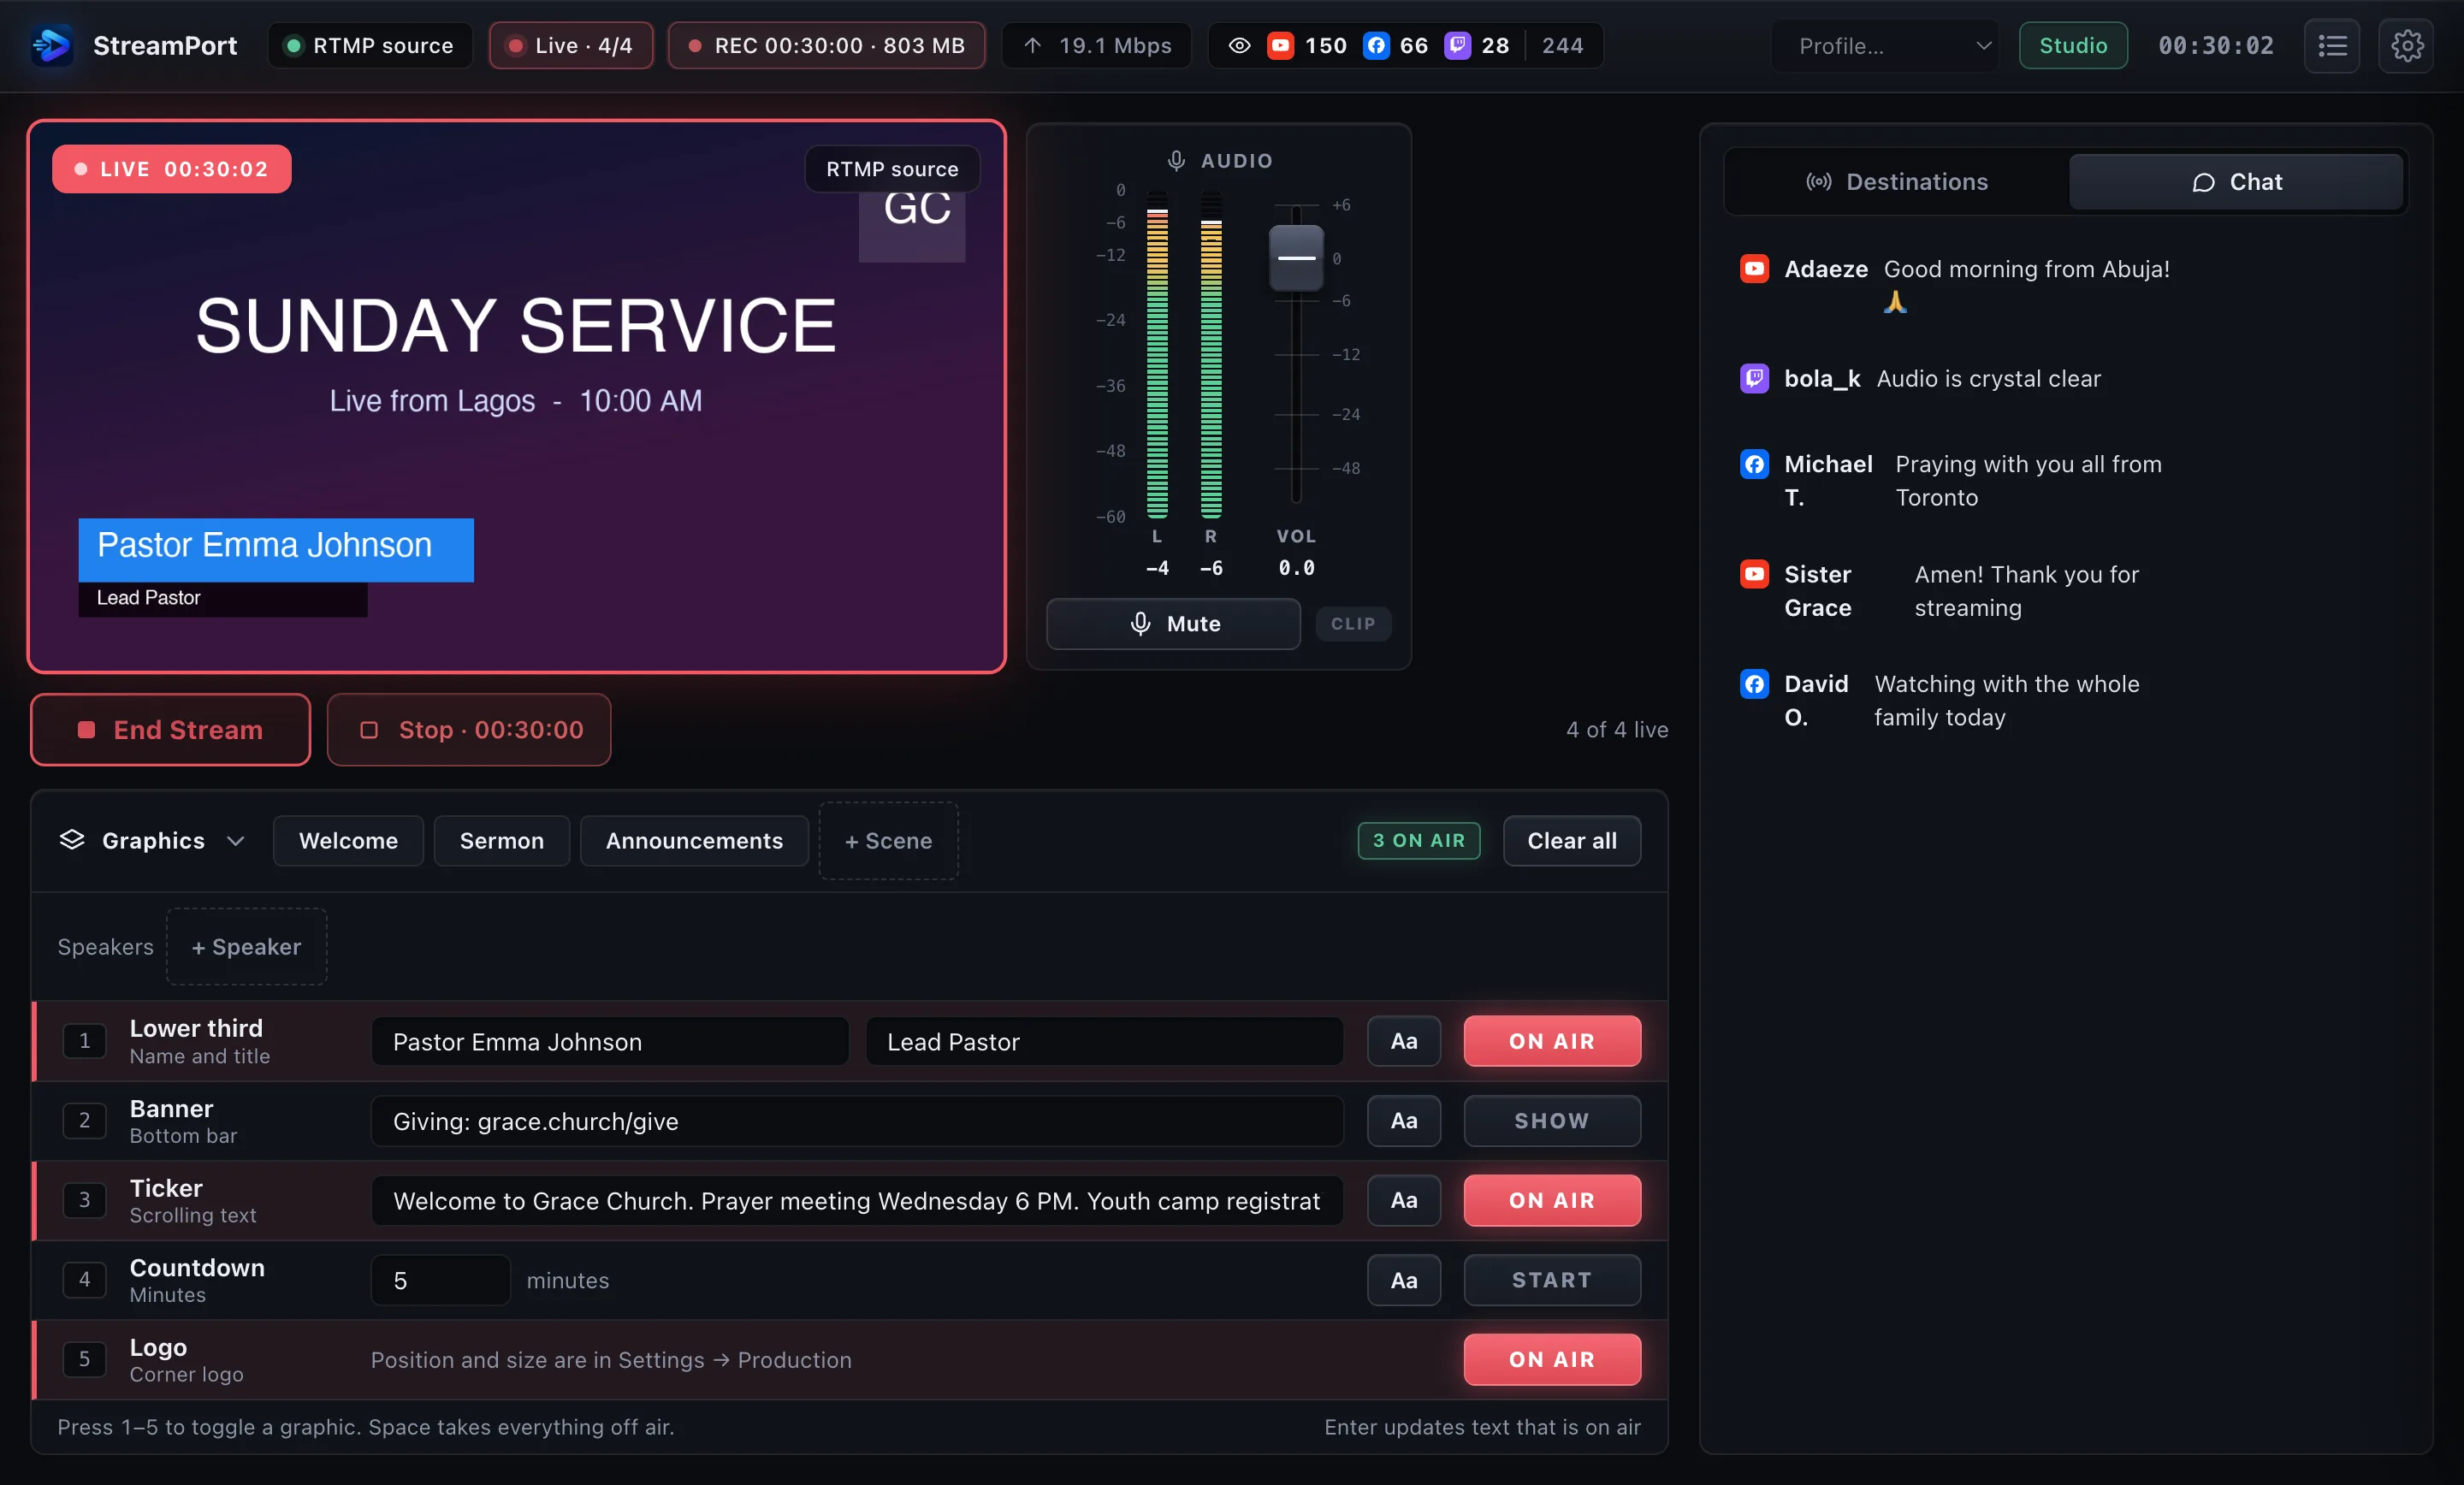Click RTMP source label on preview
Viewport: 2464px width, 1485px height.
[x=892, y=169]
